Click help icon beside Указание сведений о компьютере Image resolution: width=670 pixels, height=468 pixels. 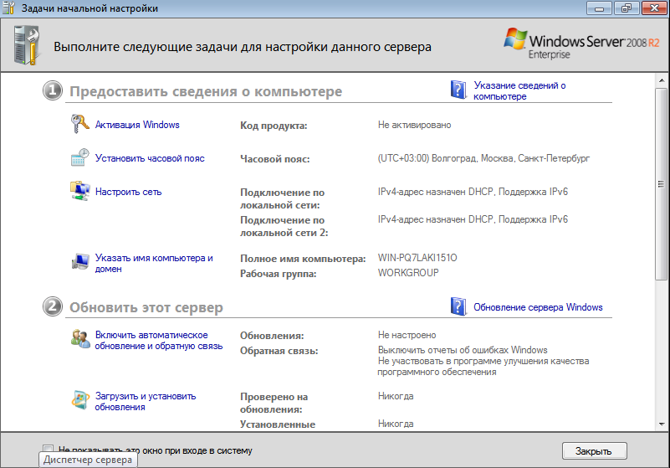click(x=458, y=90)
